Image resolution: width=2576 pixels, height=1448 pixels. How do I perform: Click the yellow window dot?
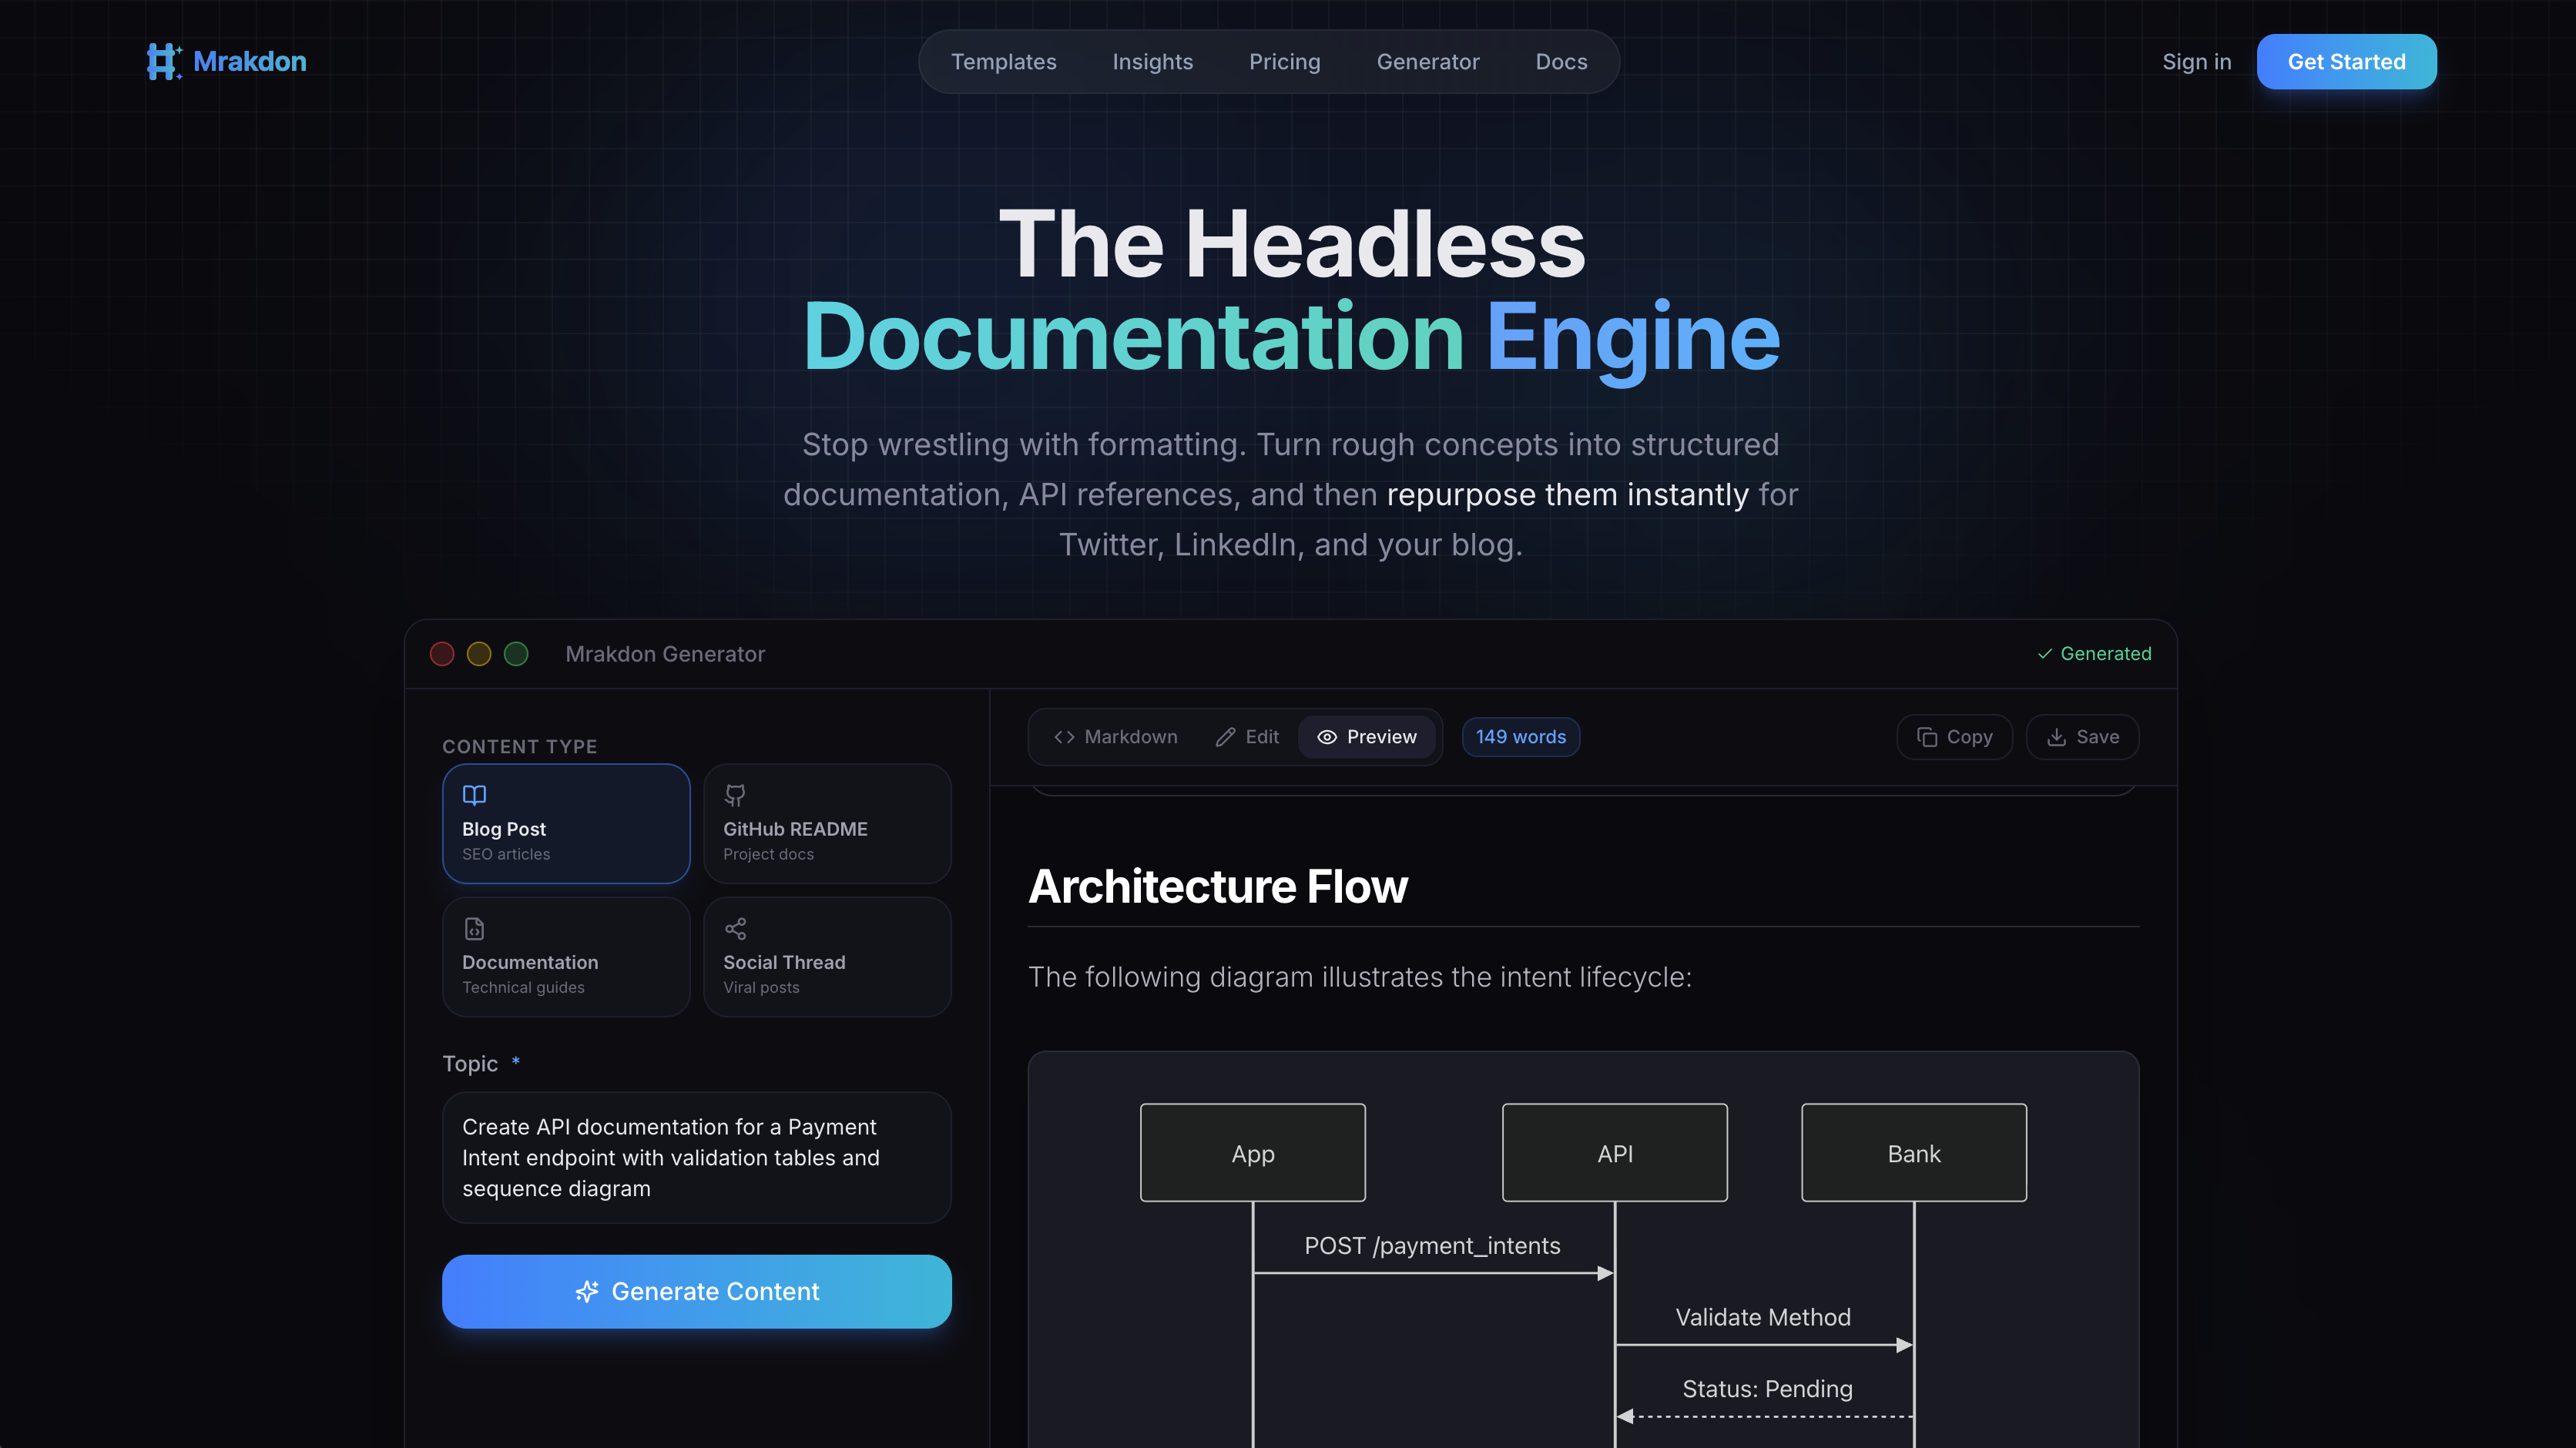point(479,654)
